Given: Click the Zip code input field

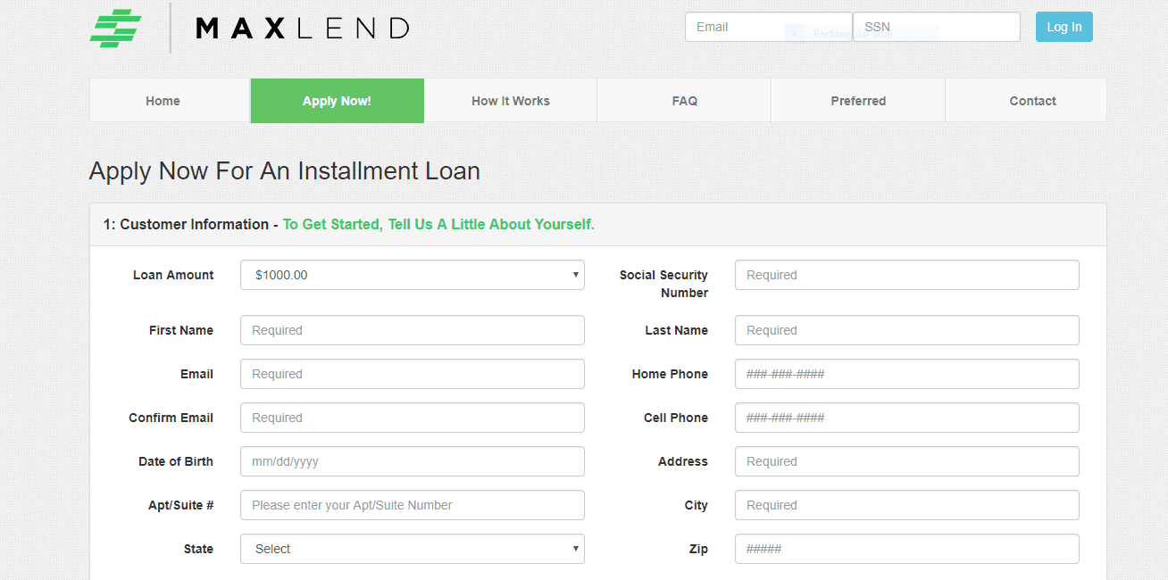Looking at the screenshot, I should click(x=906, y=549).
